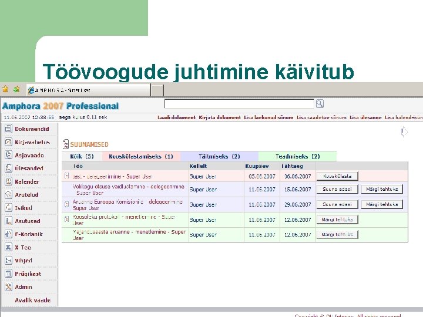Click deadline 29.06.2007 cell
Image resolution: width=423 pixels, height=317 pixels.
297,204
